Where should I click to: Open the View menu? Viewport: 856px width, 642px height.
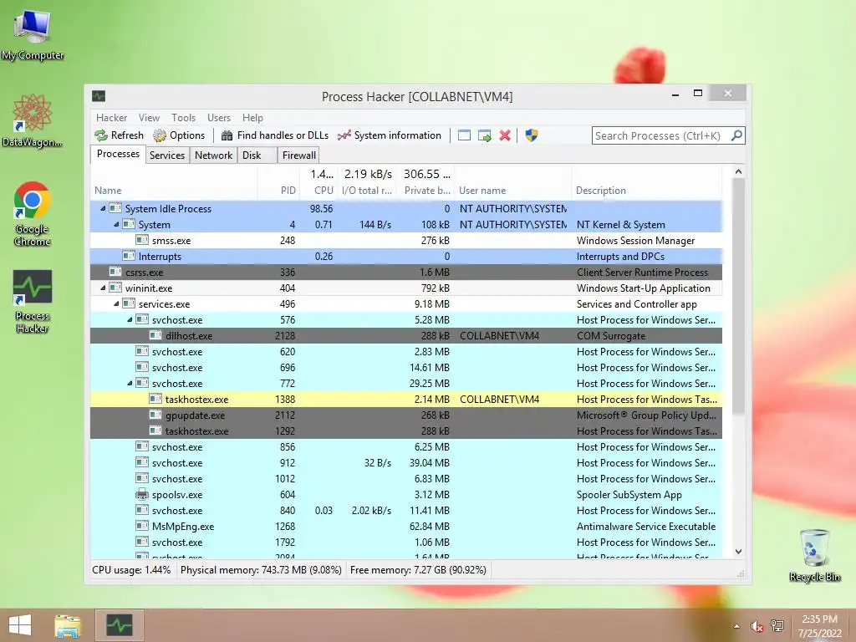point(149,118)
